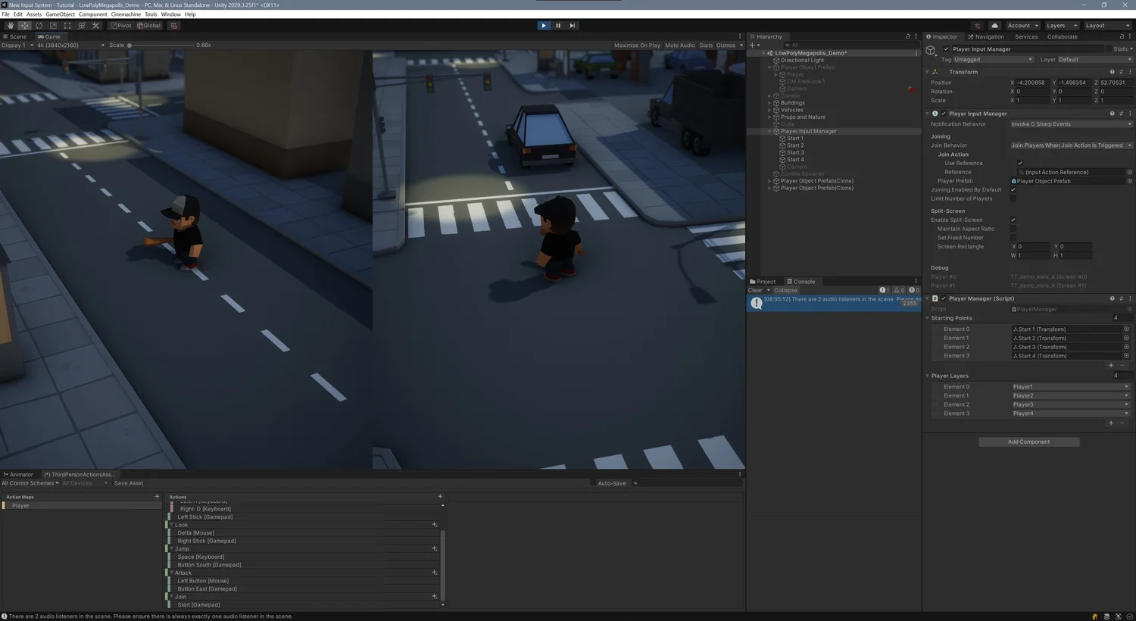Click the Save Asset button
The width and height of the screenshot is (1136, 621).
(x=127, y=482)
